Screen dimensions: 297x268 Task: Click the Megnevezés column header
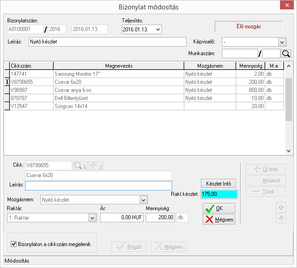click(119, 66)
